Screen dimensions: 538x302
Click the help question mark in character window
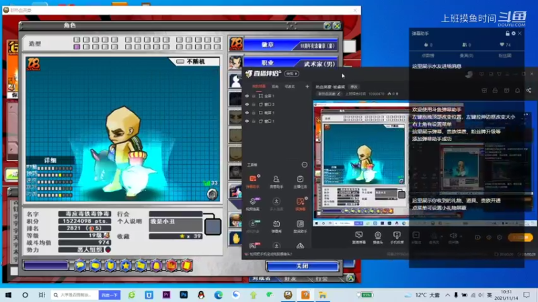[x=328, y=26]
